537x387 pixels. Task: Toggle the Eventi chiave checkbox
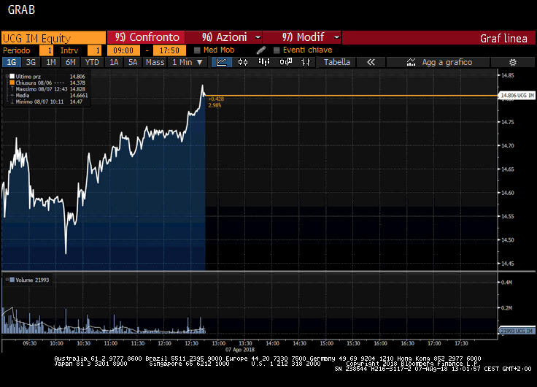coord(277,50)
